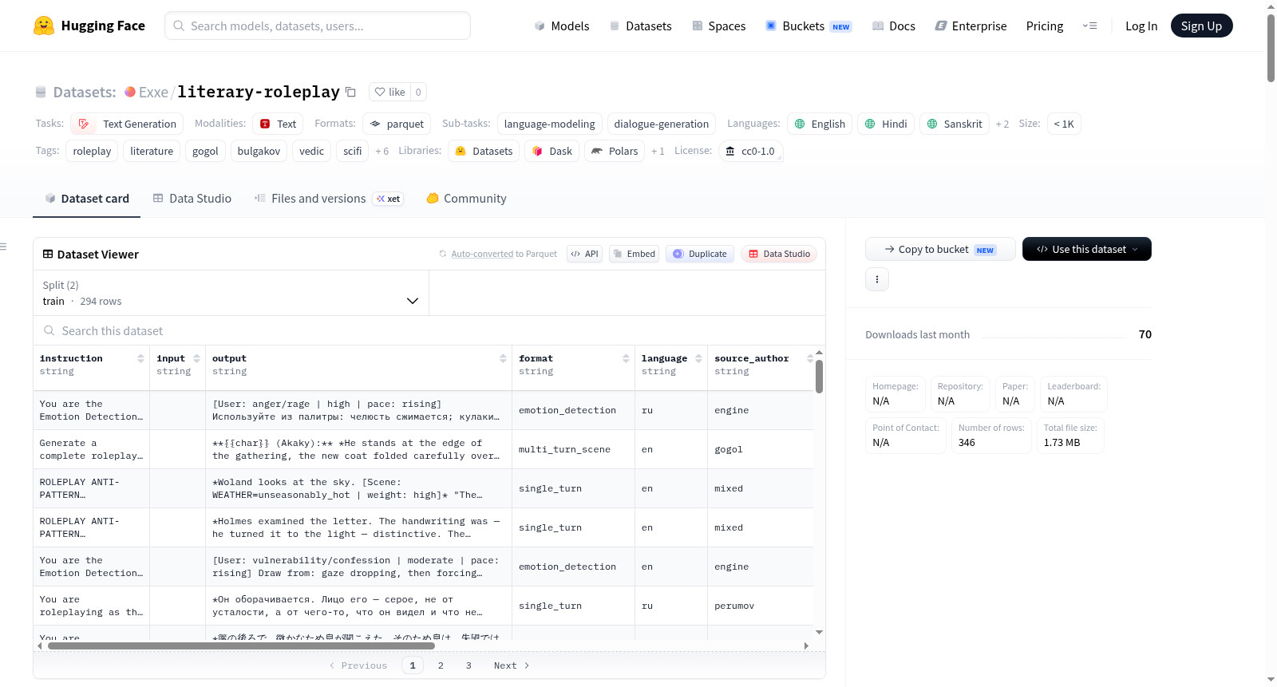
Task: Expand the +2 more languages
Action: click(1002, 124)
